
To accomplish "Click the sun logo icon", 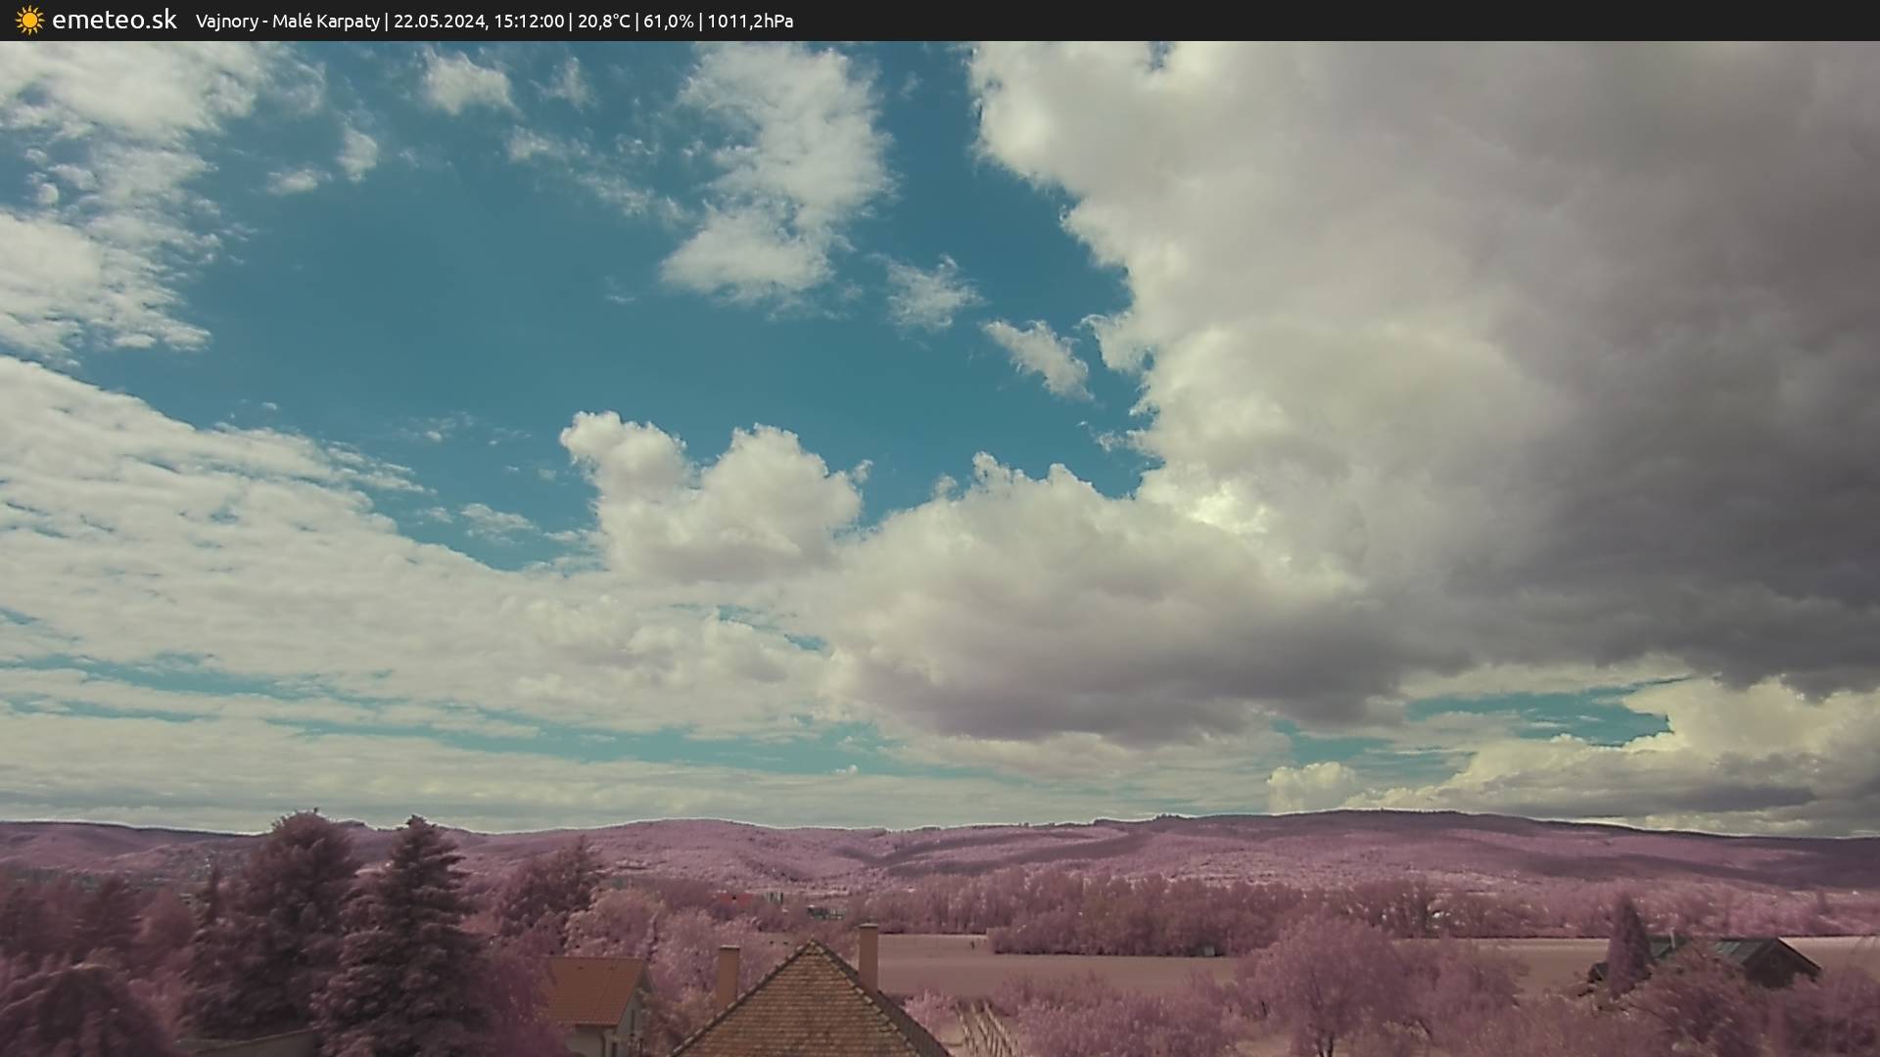I will tap(29, 21).
